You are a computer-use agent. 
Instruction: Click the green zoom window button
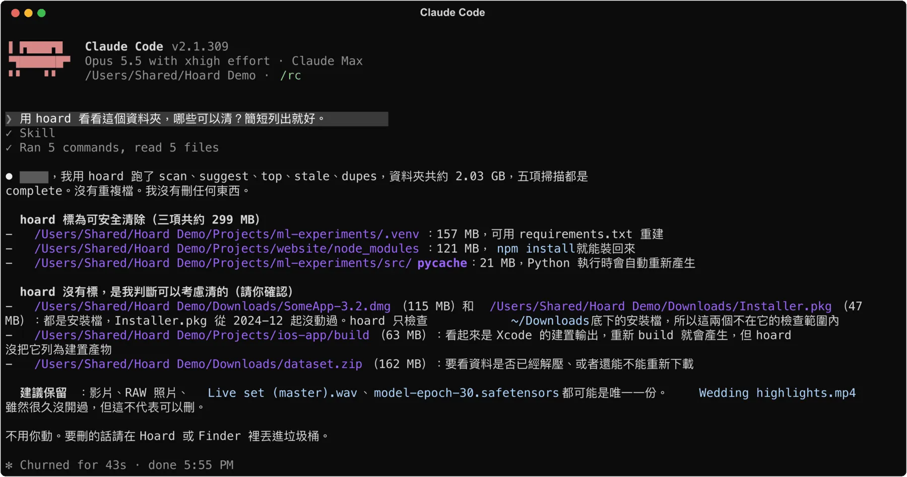(x=41, y=13)
